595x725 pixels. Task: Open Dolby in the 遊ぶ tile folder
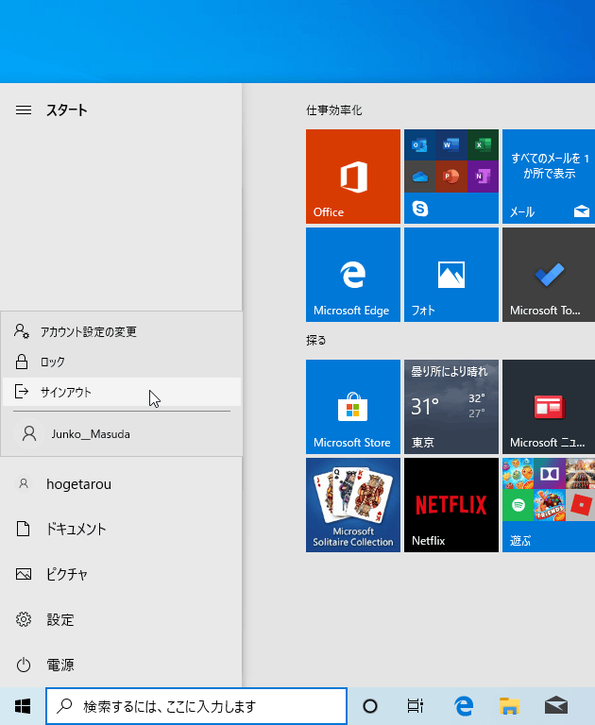[x=550, y=474]
